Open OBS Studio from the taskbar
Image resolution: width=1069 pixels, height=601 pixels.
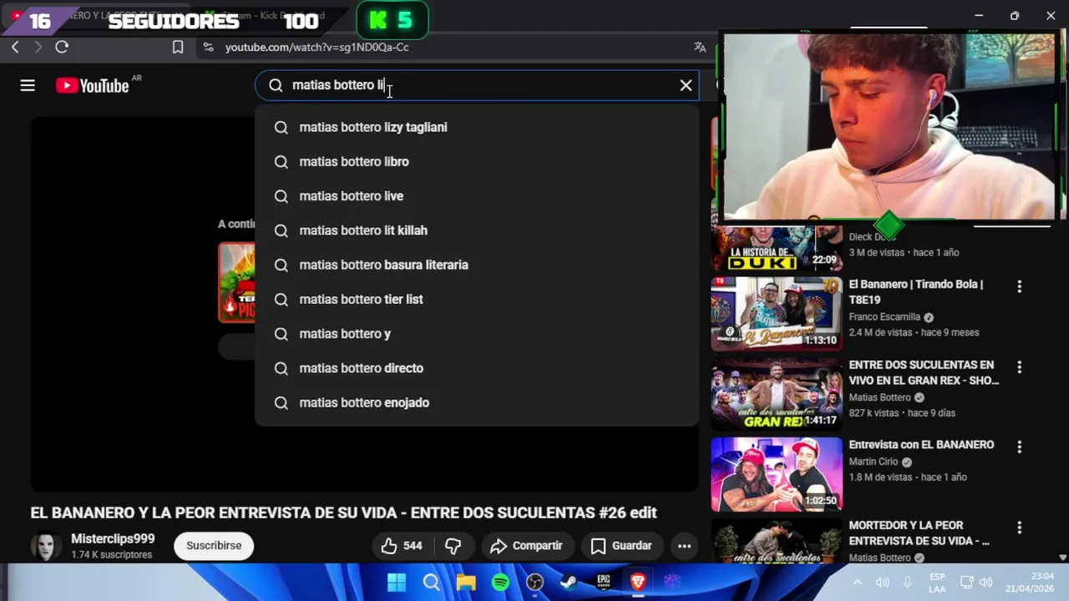534,582
